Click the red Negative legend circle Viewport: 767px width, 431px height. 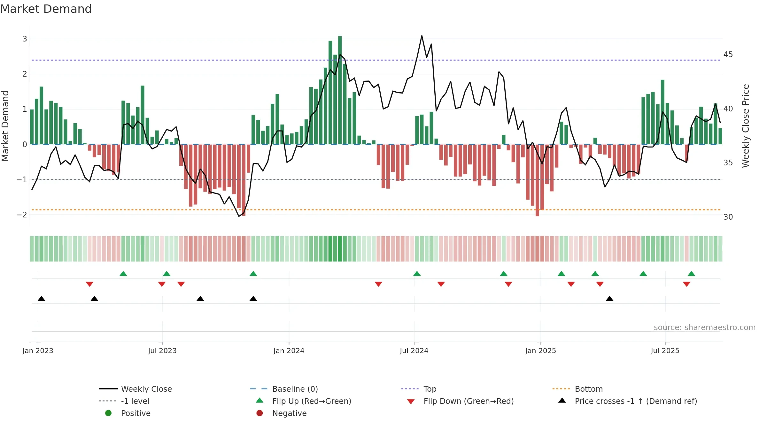click(260, 413)
